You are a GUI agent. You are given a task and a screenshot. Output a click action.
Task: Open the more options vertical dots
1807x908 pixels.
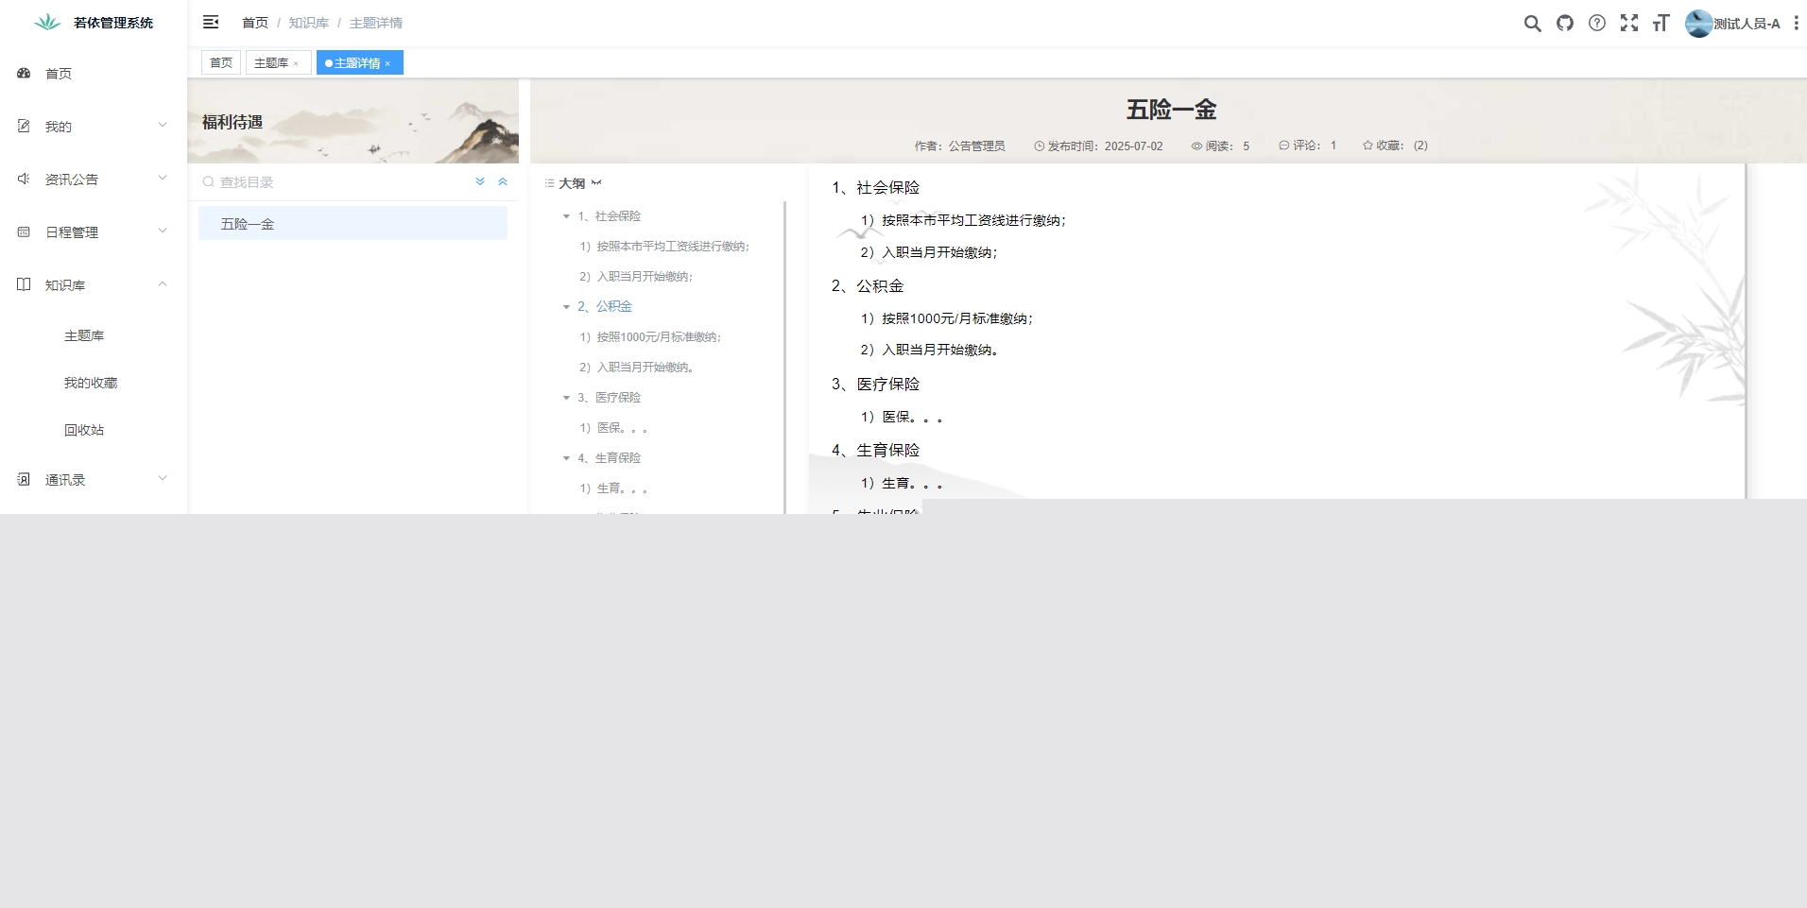coord(1797,24)
